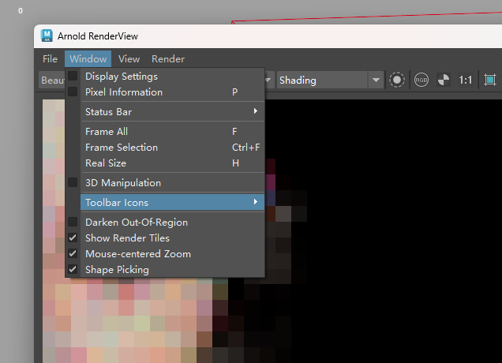
Task: Open the View menu
Action: (x=129, y=59)
